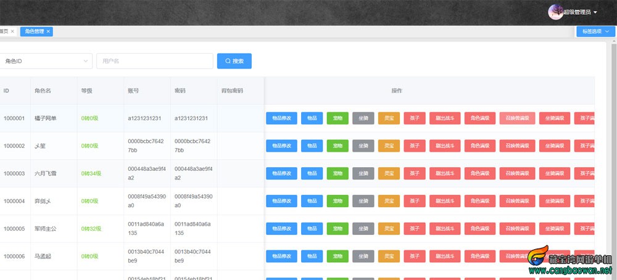Click 召唤兽满级 for 六月飞雪

click(x=517, y=173)
